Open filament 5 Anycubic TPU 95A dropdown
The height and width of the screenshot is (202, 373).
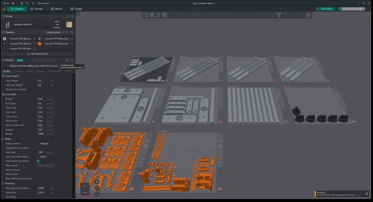click(x=20, y=49)
